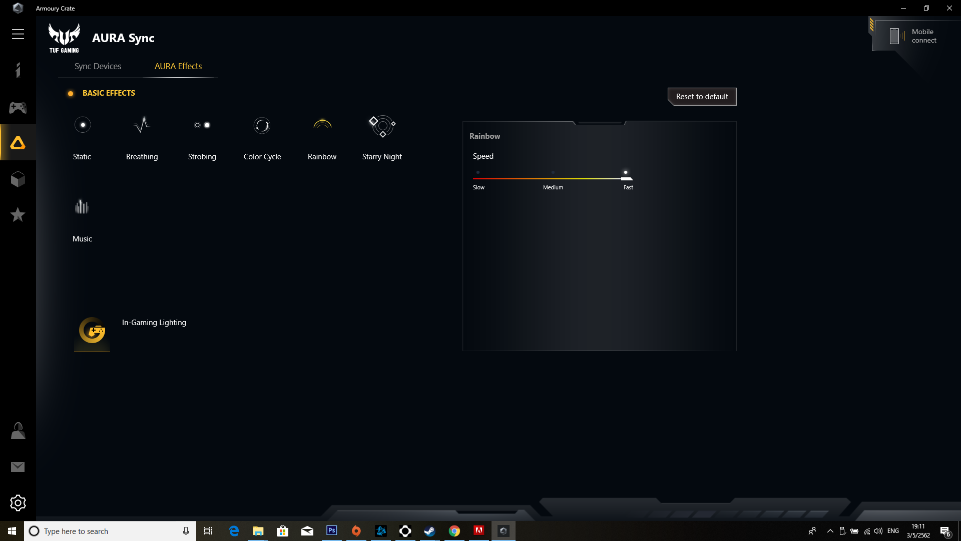Open AURA Sync triangle sidebar icon
This screenshot has width=961, height=541.
click(x=18, y=143)
